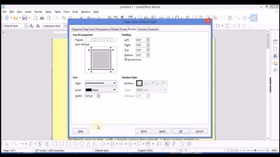Viewport: 280px width, 157px height.
Task: Open the Save button dropdown arrow
Action: tap(29, 18)
